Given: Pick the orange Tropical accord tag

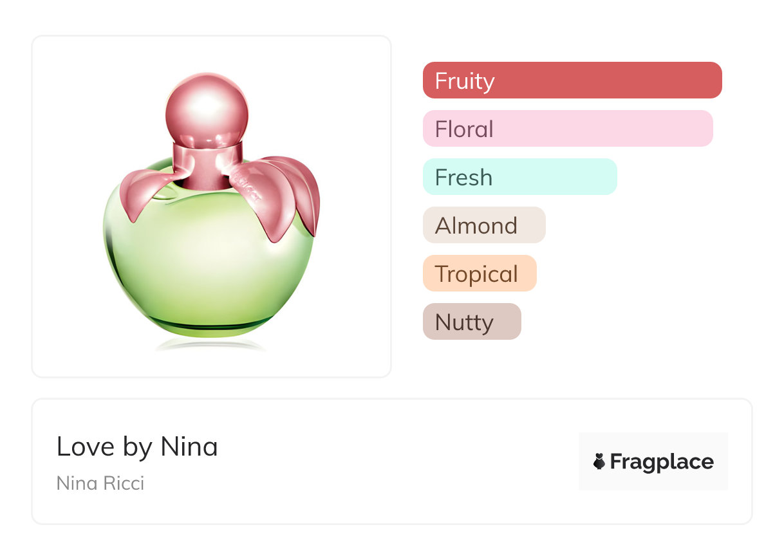Looking at the screenshot, I should point(479,273).
